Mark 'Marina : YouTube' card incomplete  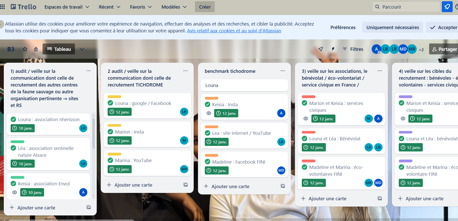(110, 160)
